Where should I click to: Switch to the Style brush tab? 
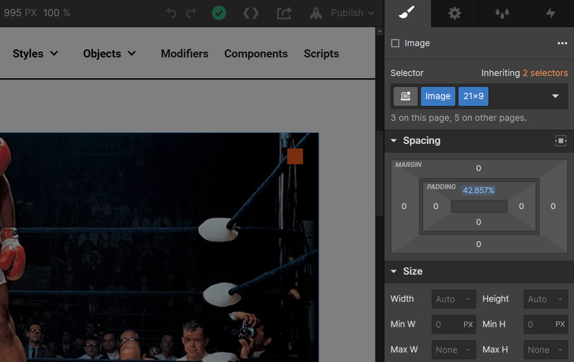tap(407, 13)
